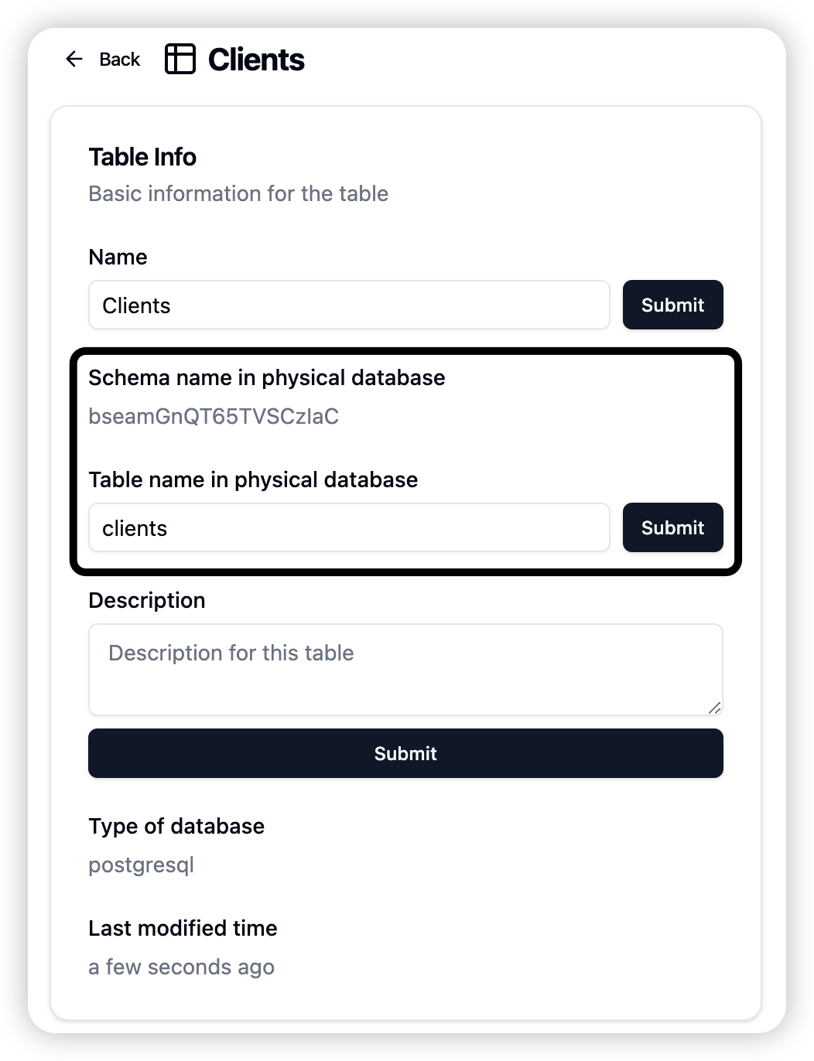Submit the new table Name
Image resolution: width=814 pixels, height=1061 pixels.
point(672,305)
